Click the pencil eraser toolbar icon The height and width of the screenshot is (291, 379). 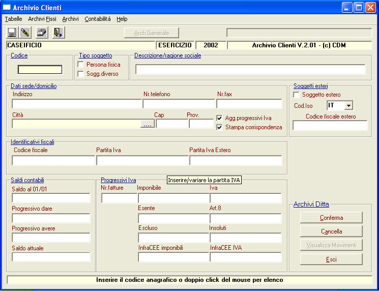click(x=25, y=33)
